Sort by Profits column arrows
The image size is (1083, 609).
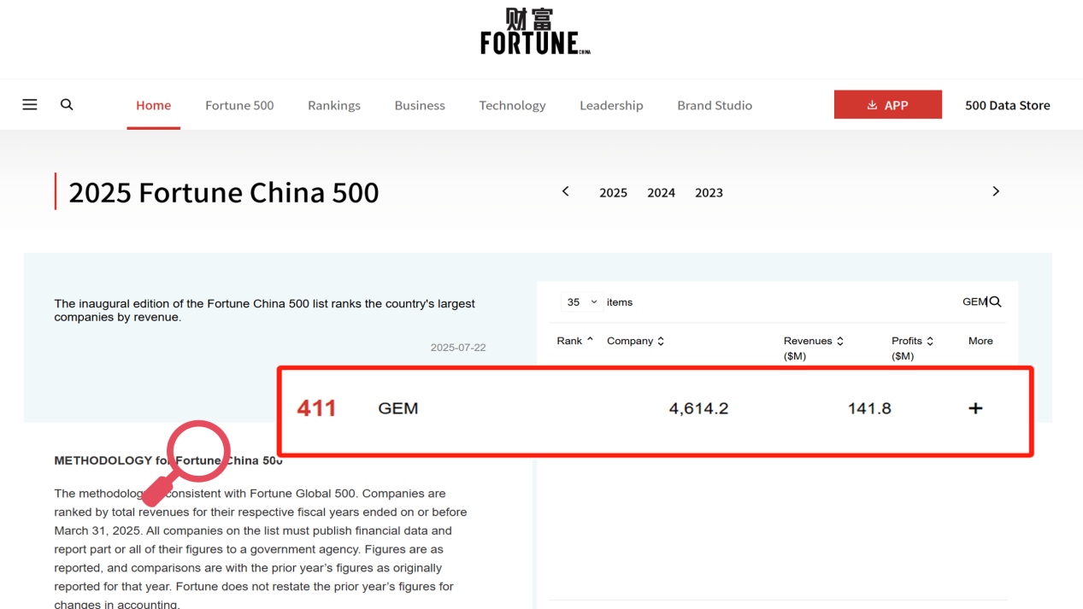pyautogui.click(x=930, y=341)
